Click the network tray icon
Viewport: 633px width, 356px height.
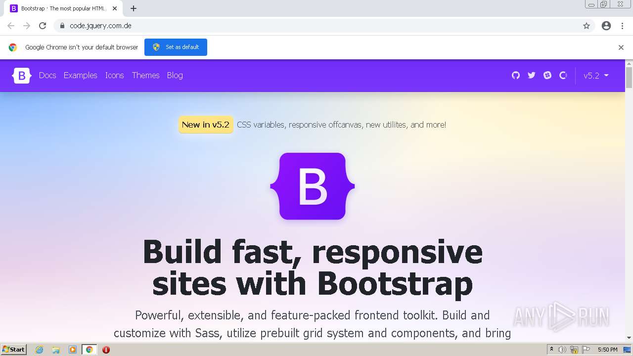pyautogui.click(x=574, y=350)
